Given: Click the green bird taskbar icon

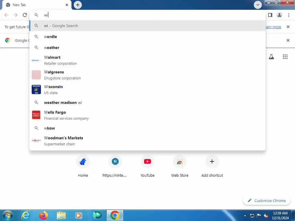Looking at the screenshot, I should 97,215.
